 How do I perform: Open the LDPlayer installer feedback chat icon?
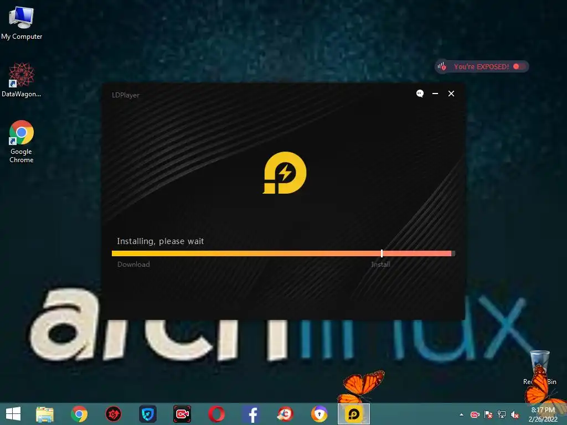point(420,94)
